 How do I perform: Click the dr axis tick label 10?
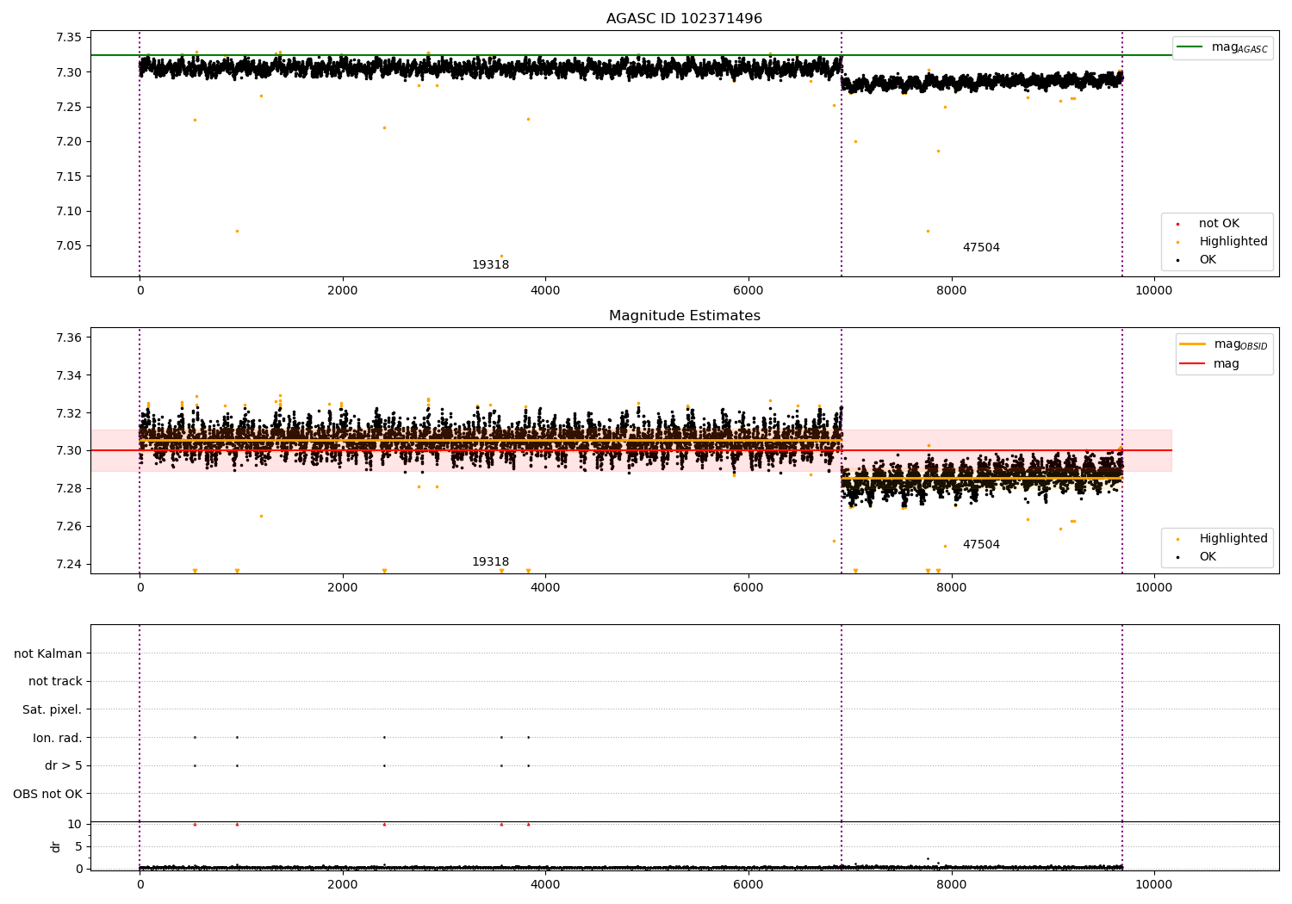75,824
